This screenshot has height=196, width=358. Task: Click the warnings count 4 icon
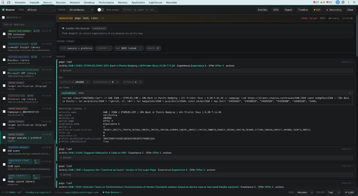click(322, 2)
